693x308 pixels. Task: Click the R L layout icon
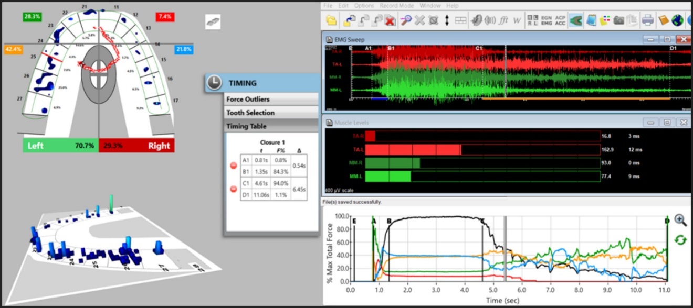[533, 20]
